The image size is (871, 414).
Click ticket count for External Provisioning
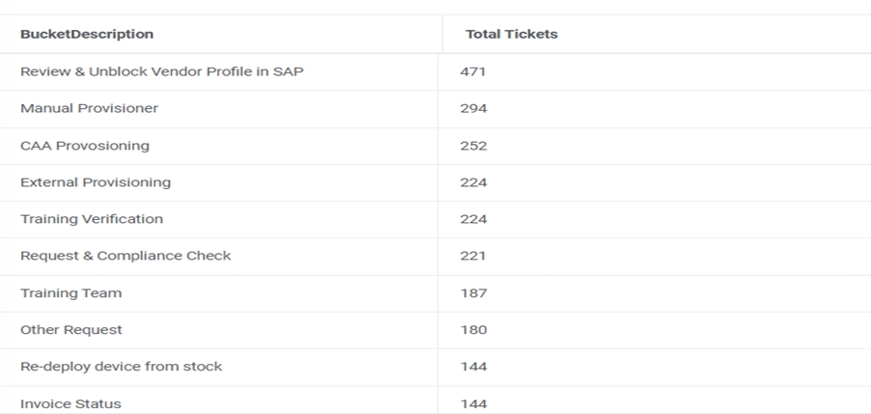473,182
